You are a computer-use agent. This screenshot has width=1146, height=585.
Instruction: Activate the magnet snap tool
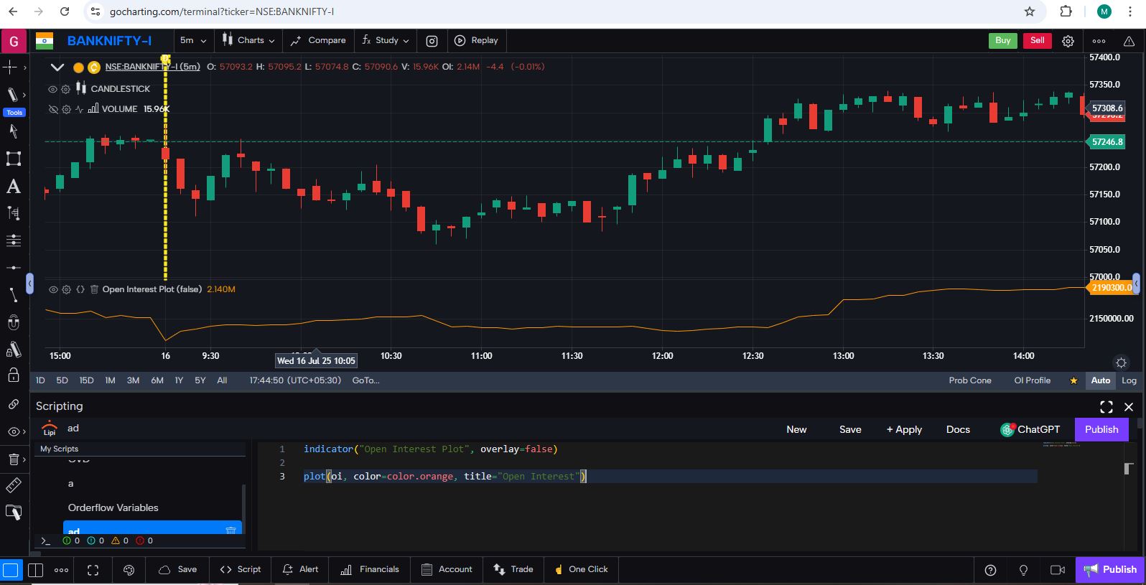tap(13, 322)
